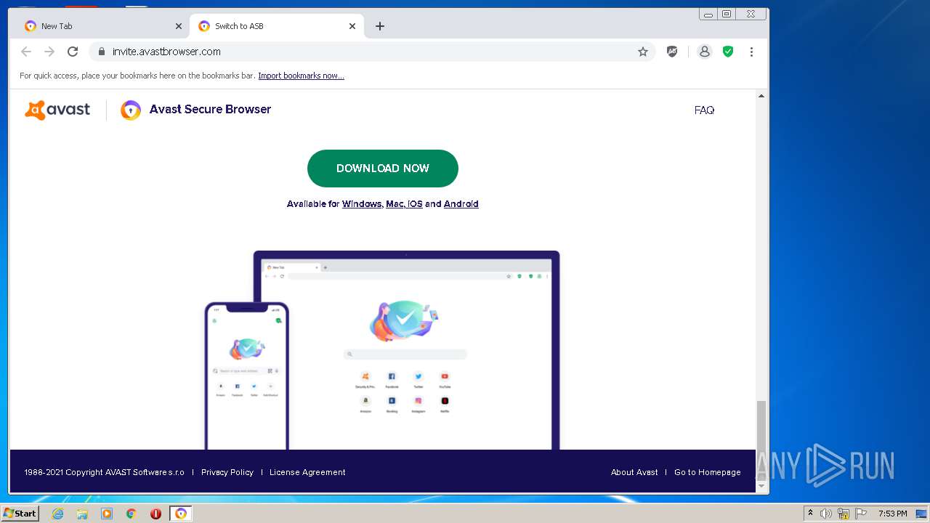Viewport: 930px width, 523px height.
Task: Open the Windows Start menu
Action: tap(20, 514)
